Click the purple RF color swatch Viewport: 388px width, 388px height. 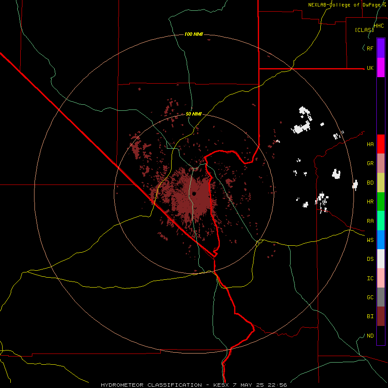tap(381, 48)
